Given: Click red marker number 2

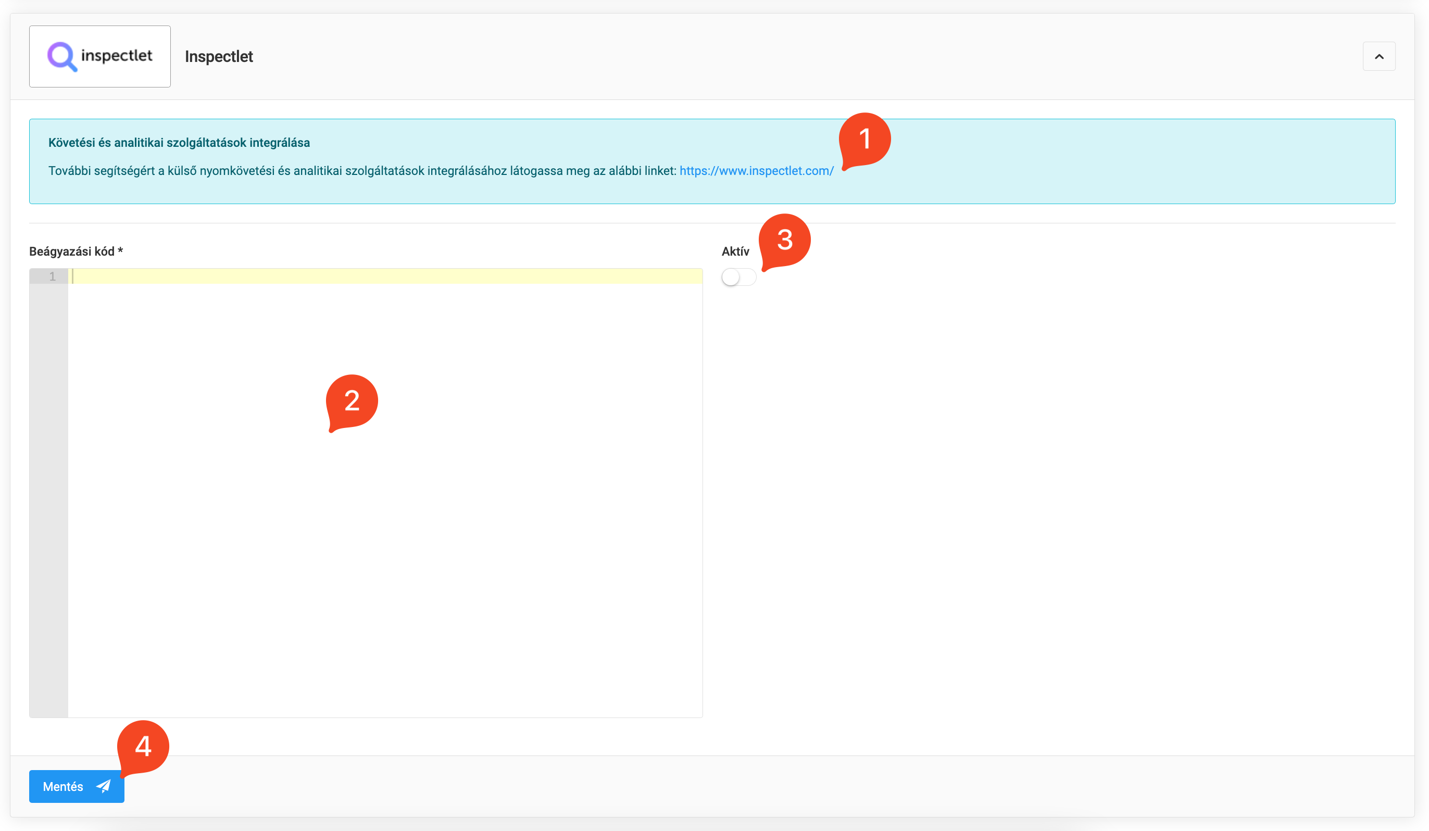Looking at the screenshot, I should coord(352,401).
